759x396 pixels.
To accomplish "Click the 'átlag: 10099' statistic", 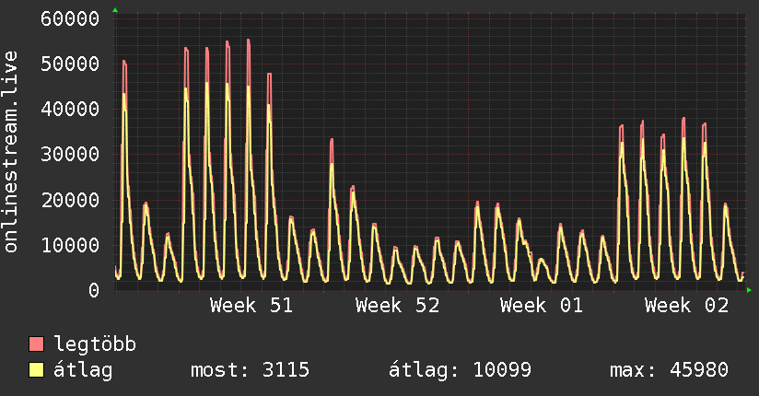I will [x=460, y=370].
